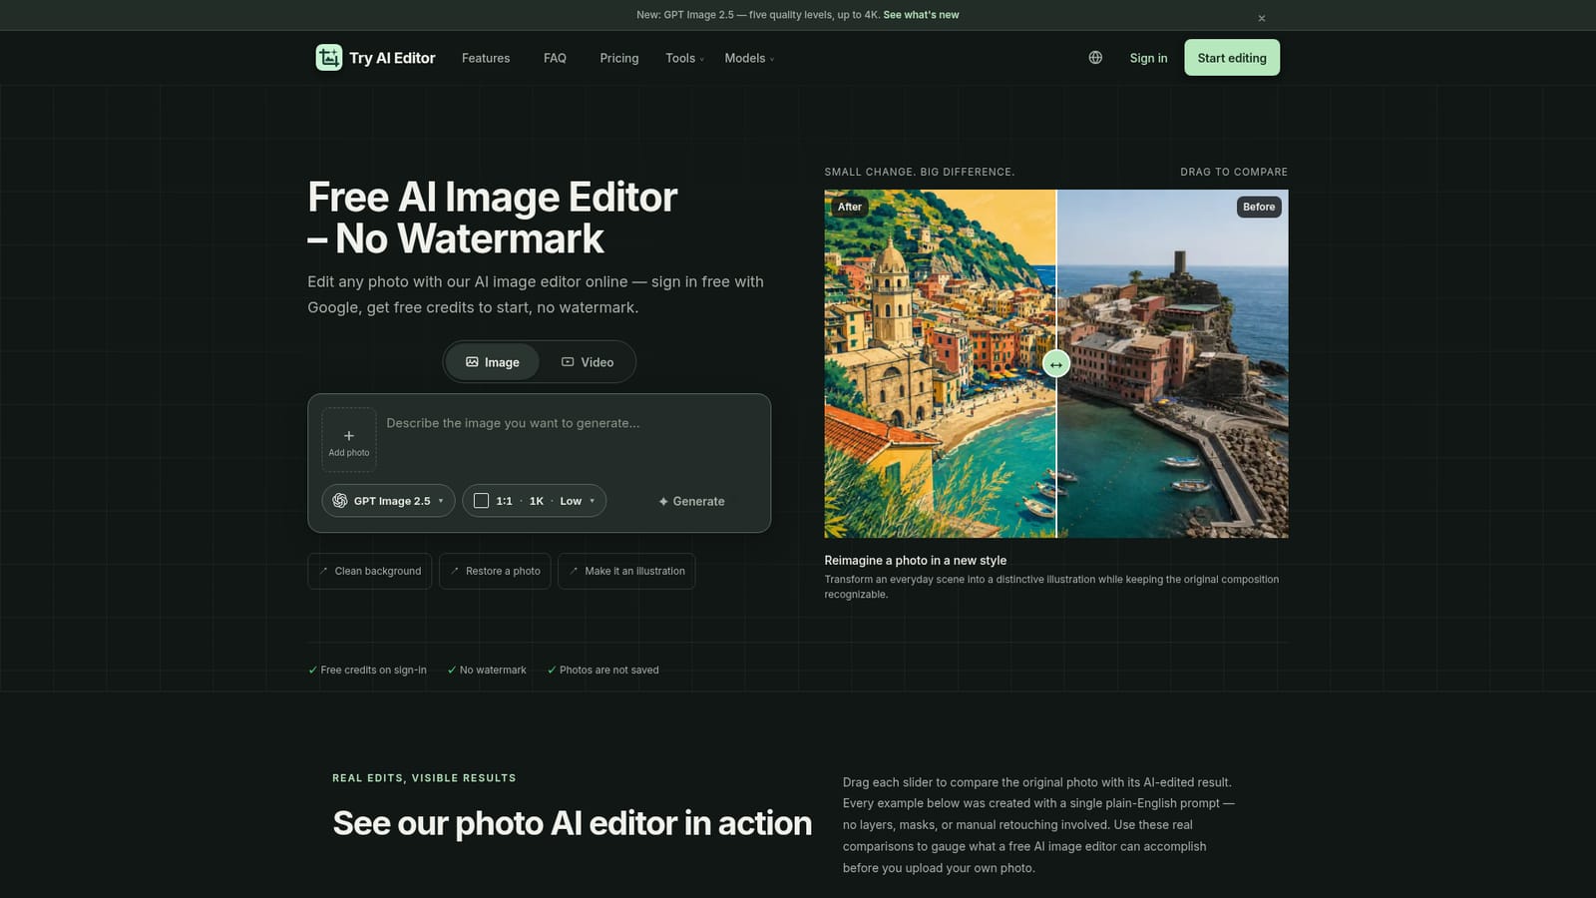Click the plus icon to add photo

(349, 436)
